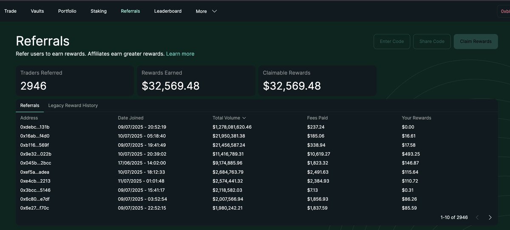Select address 0xdebc...131b

coord(35,127)
